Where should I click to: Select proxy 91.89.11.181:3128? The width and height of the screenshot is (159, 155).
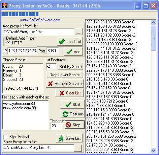109,31
